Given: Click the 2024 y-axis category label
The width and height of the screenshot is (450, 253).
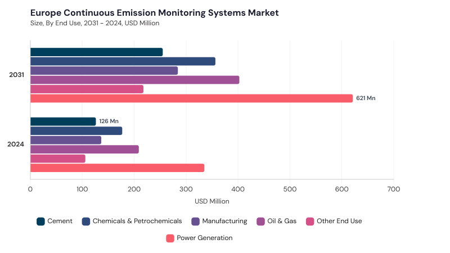Looking at the screenshot, I should point(16,144).
